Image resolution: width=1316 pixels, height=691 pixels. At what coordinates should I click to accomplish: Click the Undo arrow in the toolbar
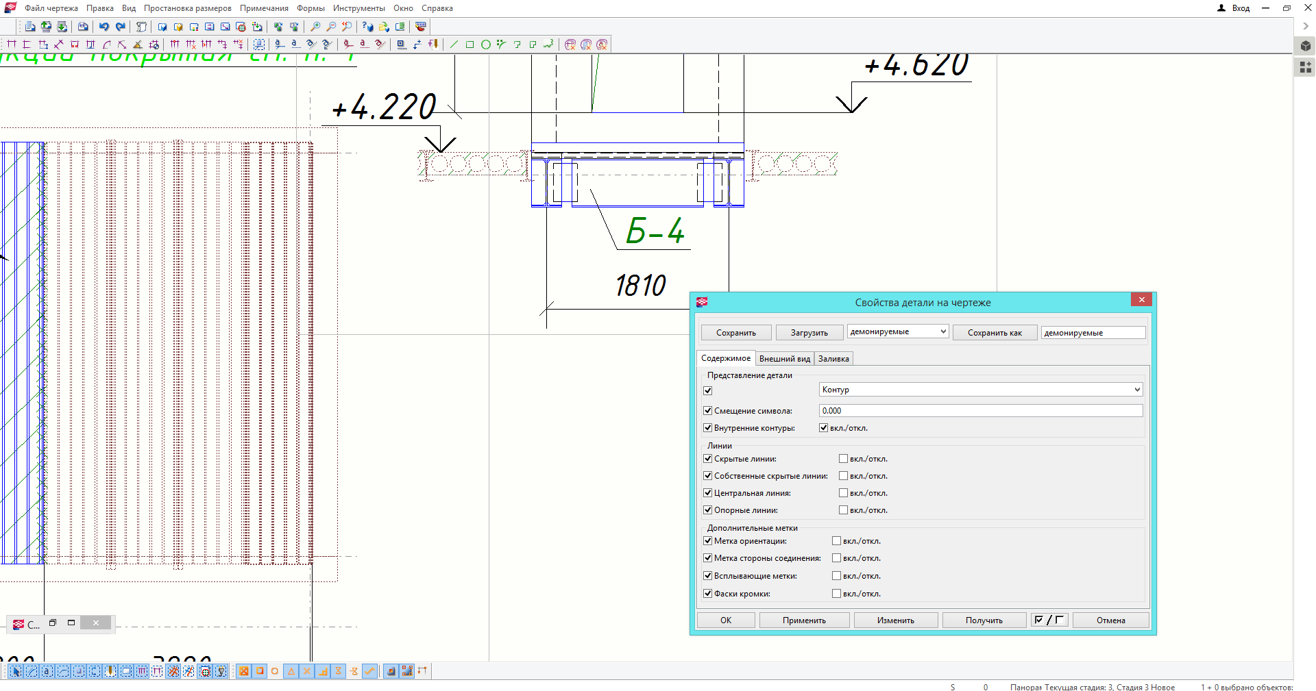pos(103,27)
